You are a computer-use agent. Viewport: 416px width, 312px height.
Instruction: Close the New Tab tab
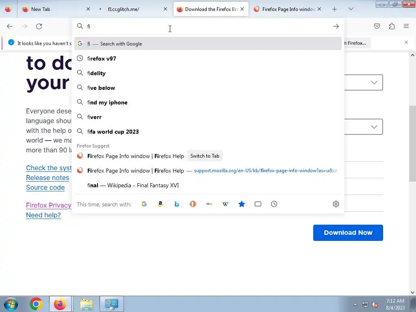[88, 9]
